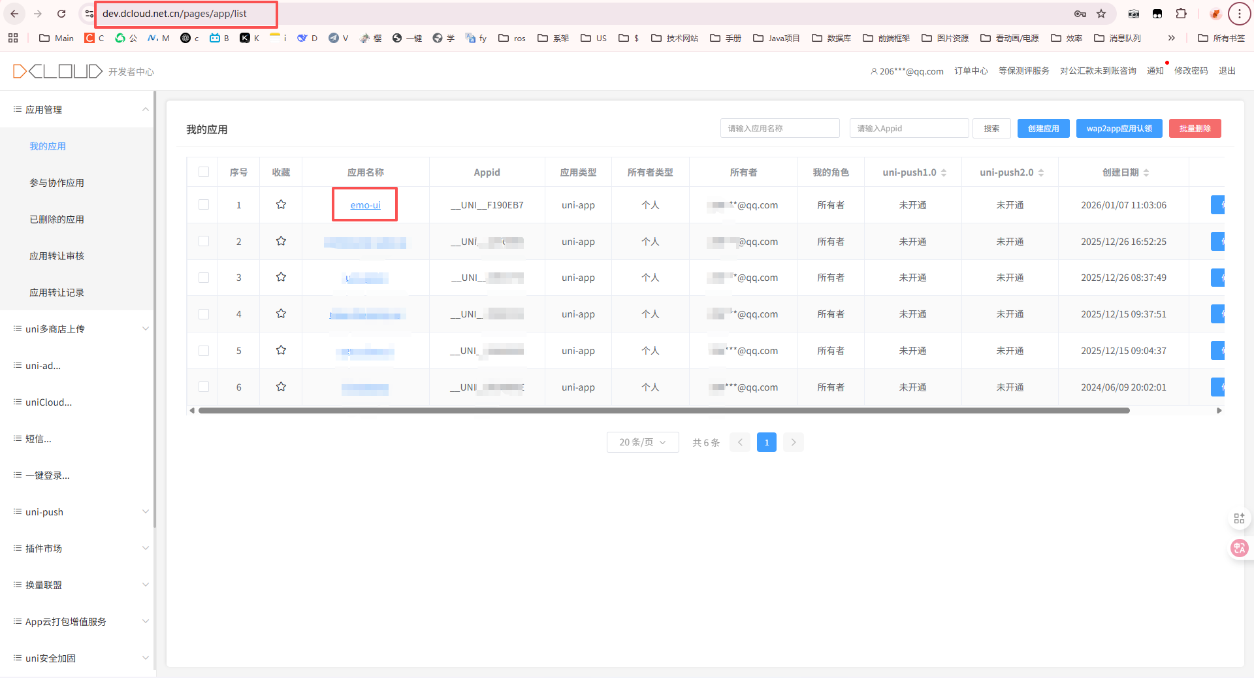Sort by uni-push2.0 column arrows
The height and width of the screenshot is (678, 1254).
(1041, 172)
